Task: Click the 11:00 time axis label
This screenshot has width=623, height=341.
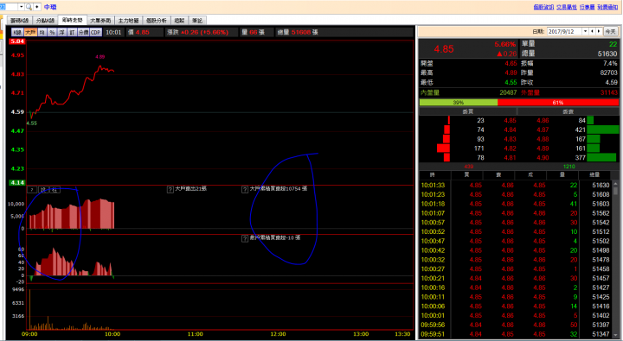Action: point(195,334)
